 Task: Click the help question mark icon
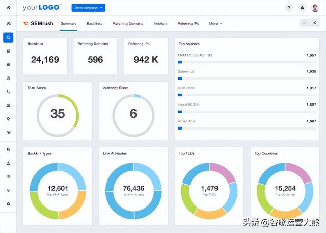point(289,8)
